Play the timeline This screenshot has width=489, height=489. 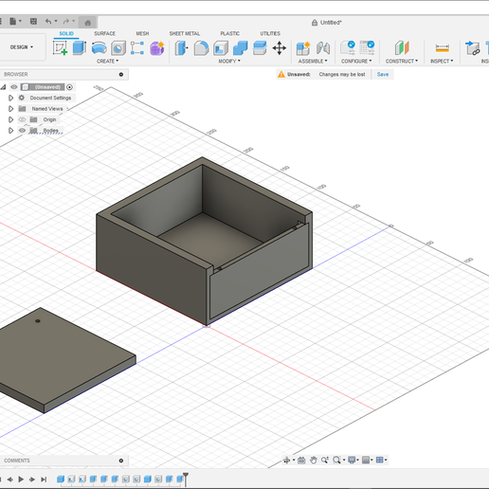coord(21,480)
